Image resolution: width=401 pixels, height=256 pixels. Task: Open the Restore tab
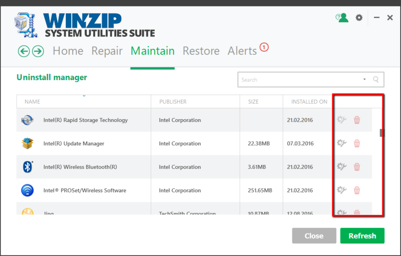coord(201,51)
